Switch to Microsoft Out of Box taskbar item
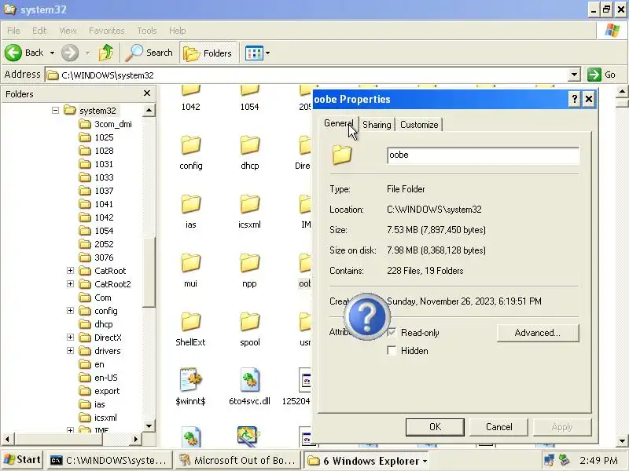629x471 pixels. pos(237,460)
